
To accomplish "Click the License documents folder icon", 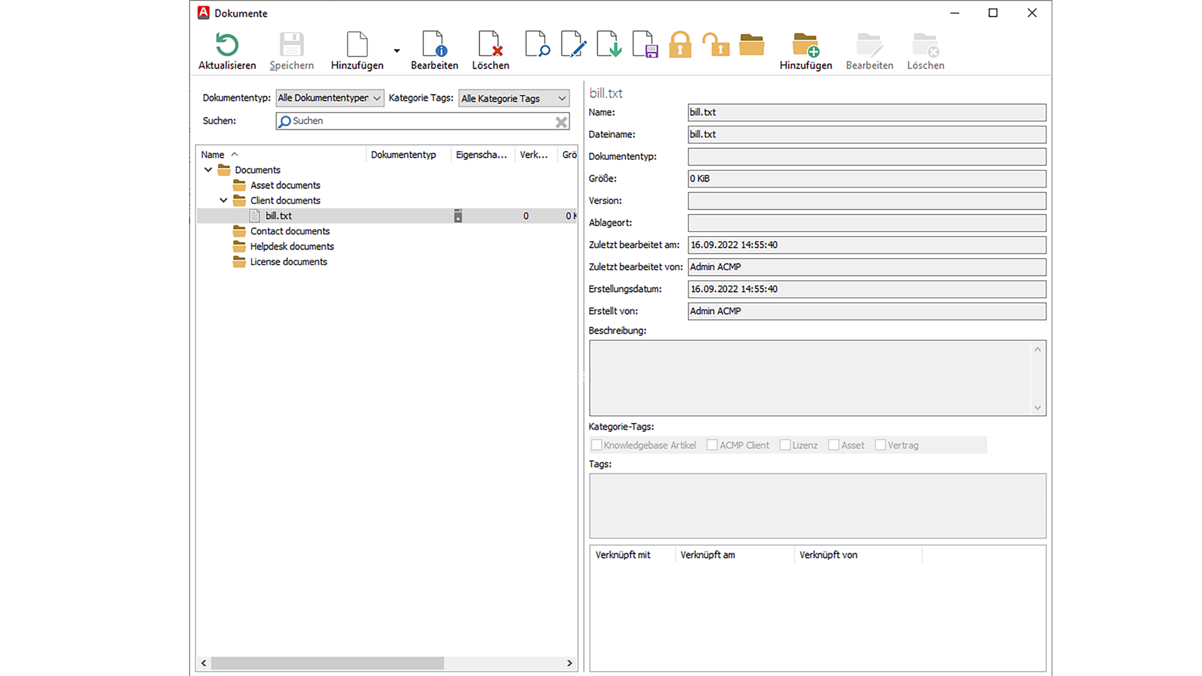I will 239,262.
